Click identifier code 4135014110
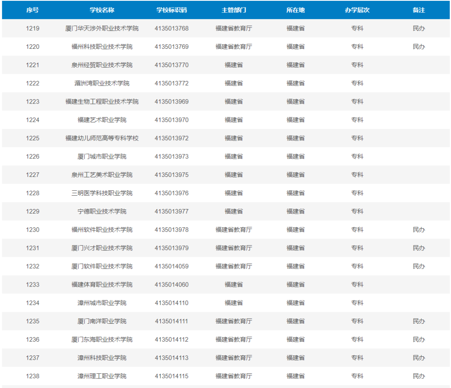 [171, 303]
